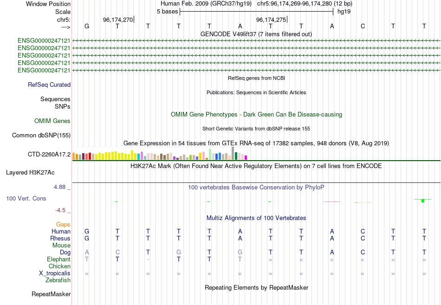Click the 5 bases scale label
This screenshot has height=305, width=441.
pyautogui.click(x=167, y=12)
